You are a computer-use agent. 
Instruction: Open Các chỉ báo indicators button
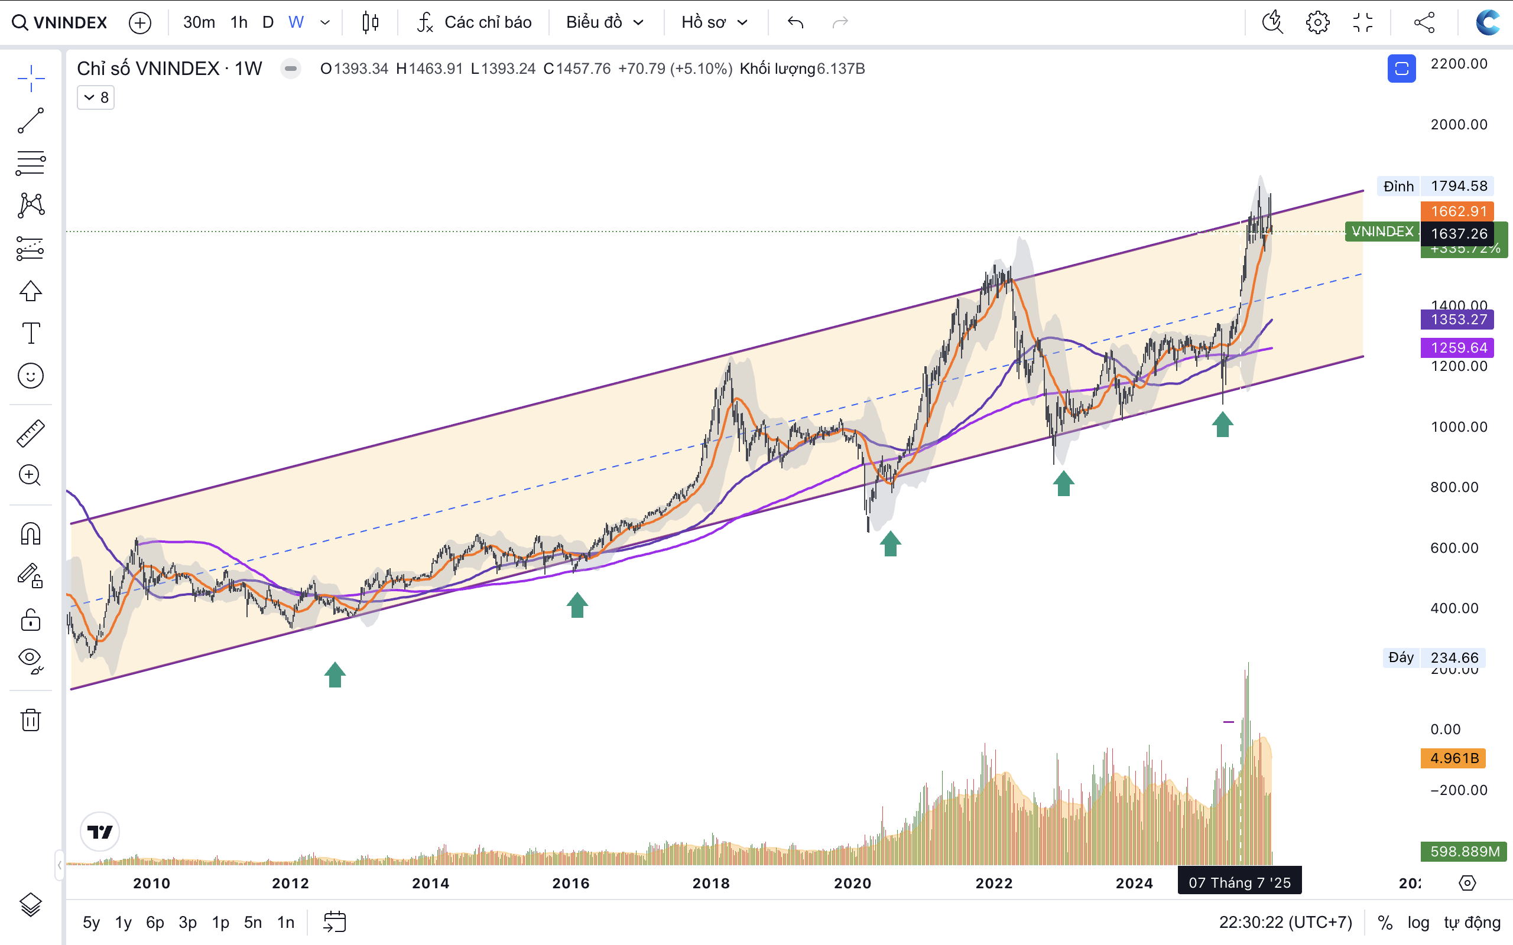click(x=474, y=22)
